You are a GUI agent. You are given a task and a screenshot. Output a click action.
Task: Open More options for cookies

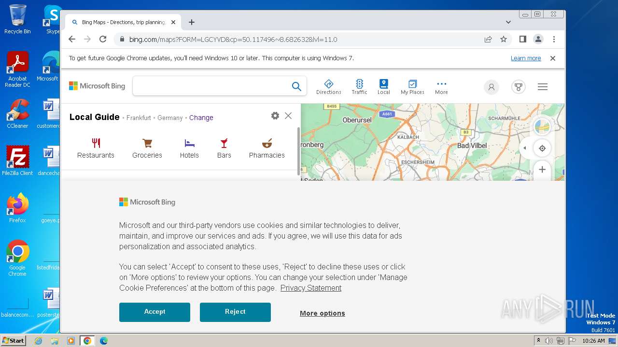(323, 313)
